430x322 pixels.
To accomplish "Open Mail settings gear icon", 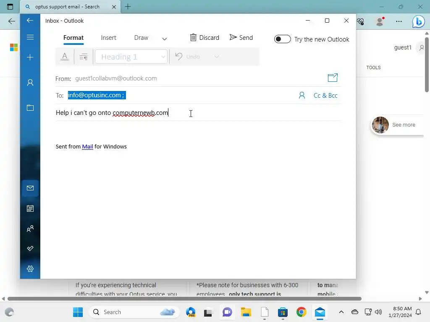I will [x=30, y=269].
